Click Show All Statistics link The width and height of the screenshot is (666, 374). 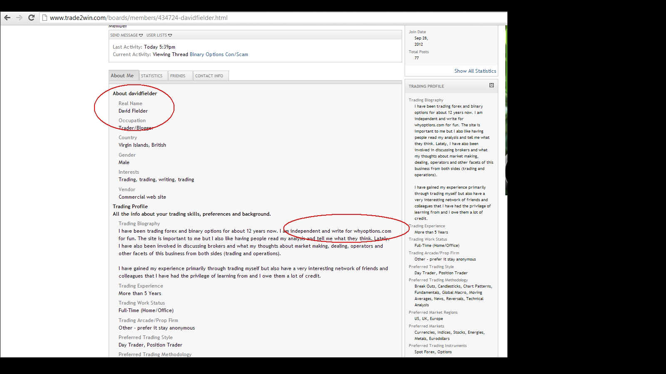475,71
